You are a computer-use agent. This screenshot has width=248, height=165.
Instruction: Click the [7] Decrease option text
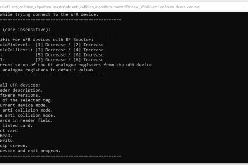tap(50, 60)
